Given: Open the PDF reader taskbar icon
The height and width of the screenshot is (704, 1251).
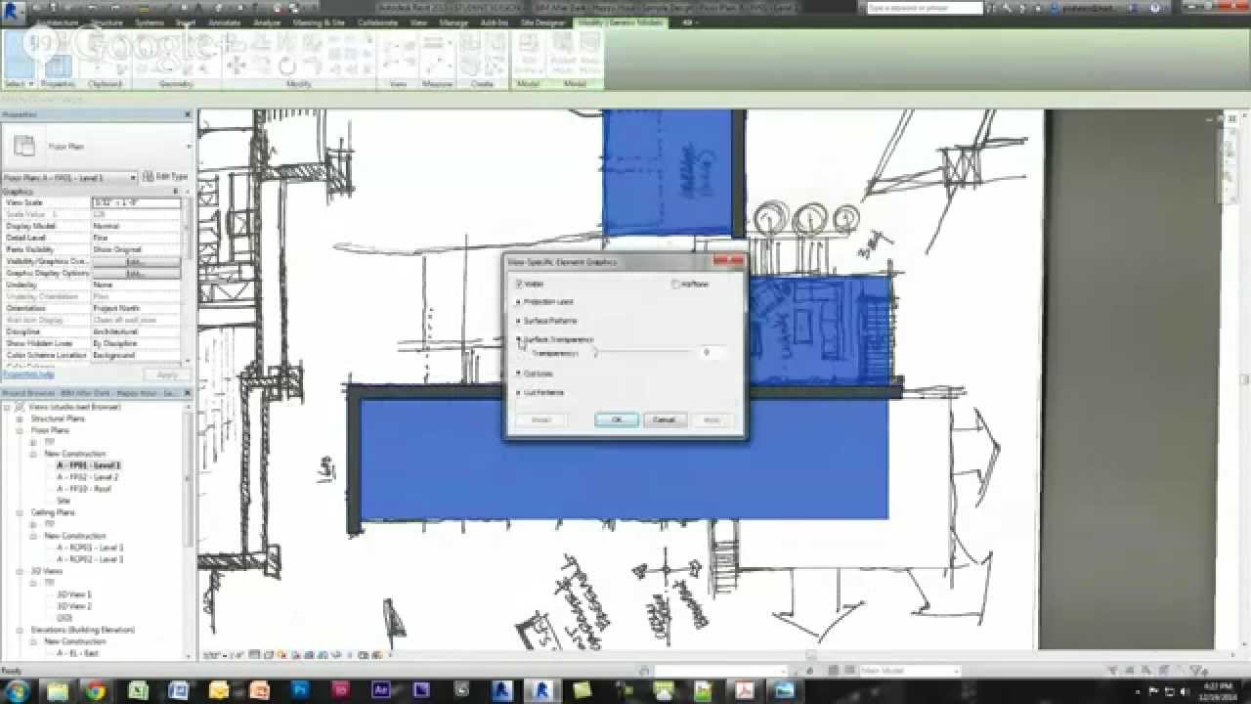Looking at the screenshot, I should [x=745, y=690].
